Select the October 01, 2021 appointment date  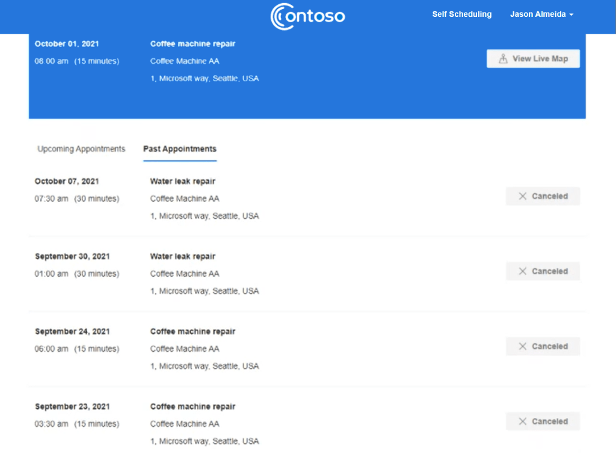67,44
